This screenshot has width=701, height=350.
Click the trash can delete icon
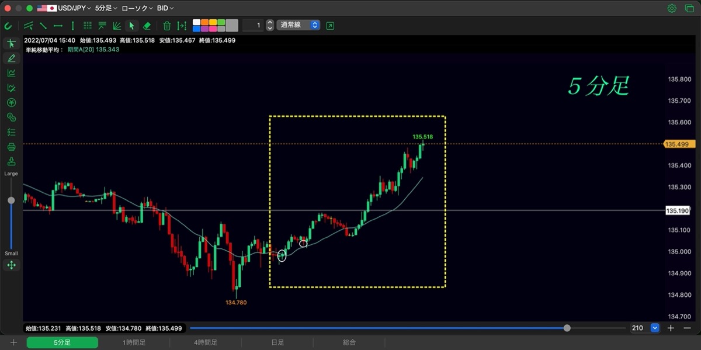pos(167,26)
